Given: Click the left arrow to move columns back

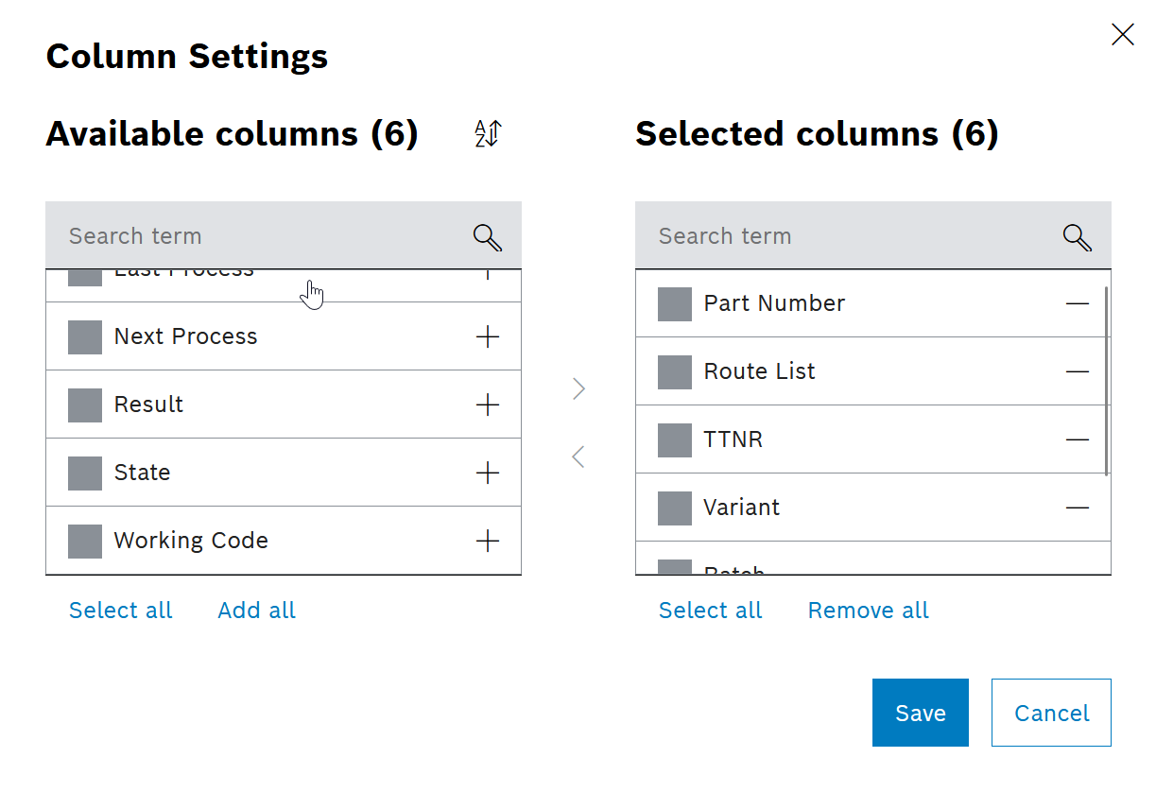Looking at the screenshot, I should click(578, 456).
